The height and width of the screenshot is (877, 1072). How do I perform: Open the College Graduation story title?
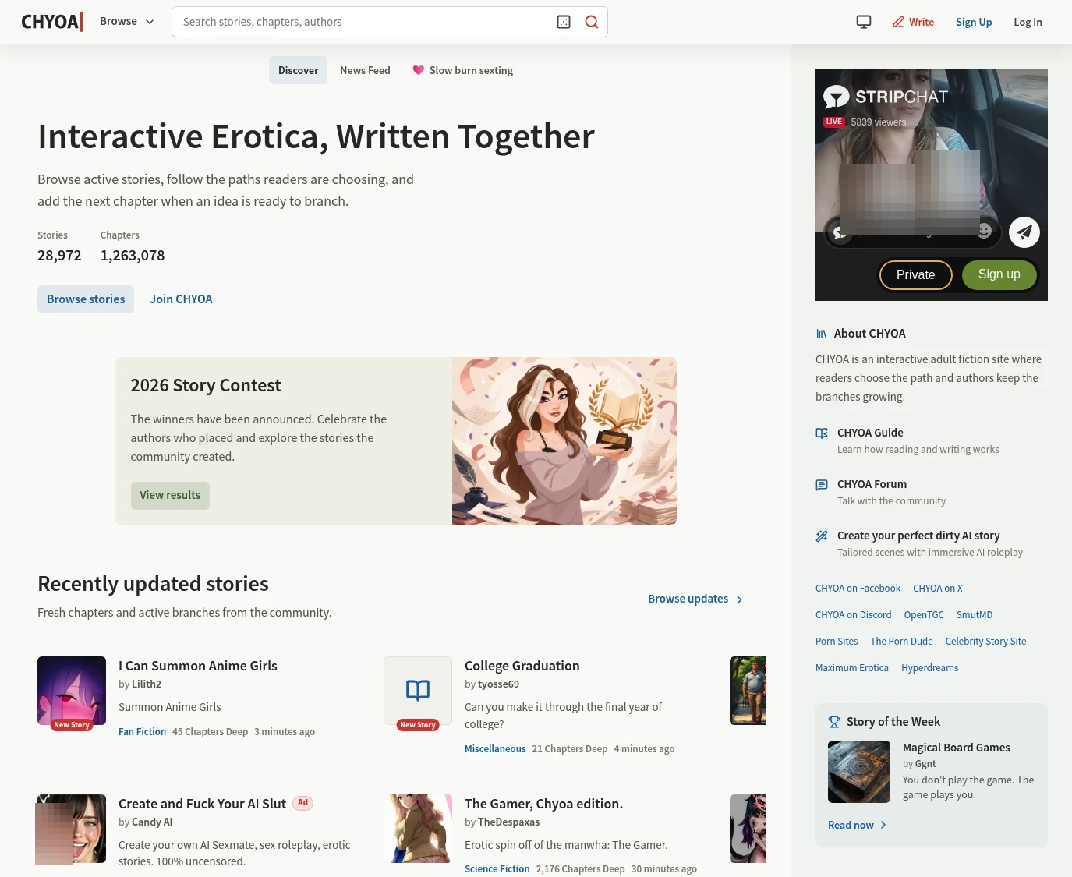click(x=522, y=666)
